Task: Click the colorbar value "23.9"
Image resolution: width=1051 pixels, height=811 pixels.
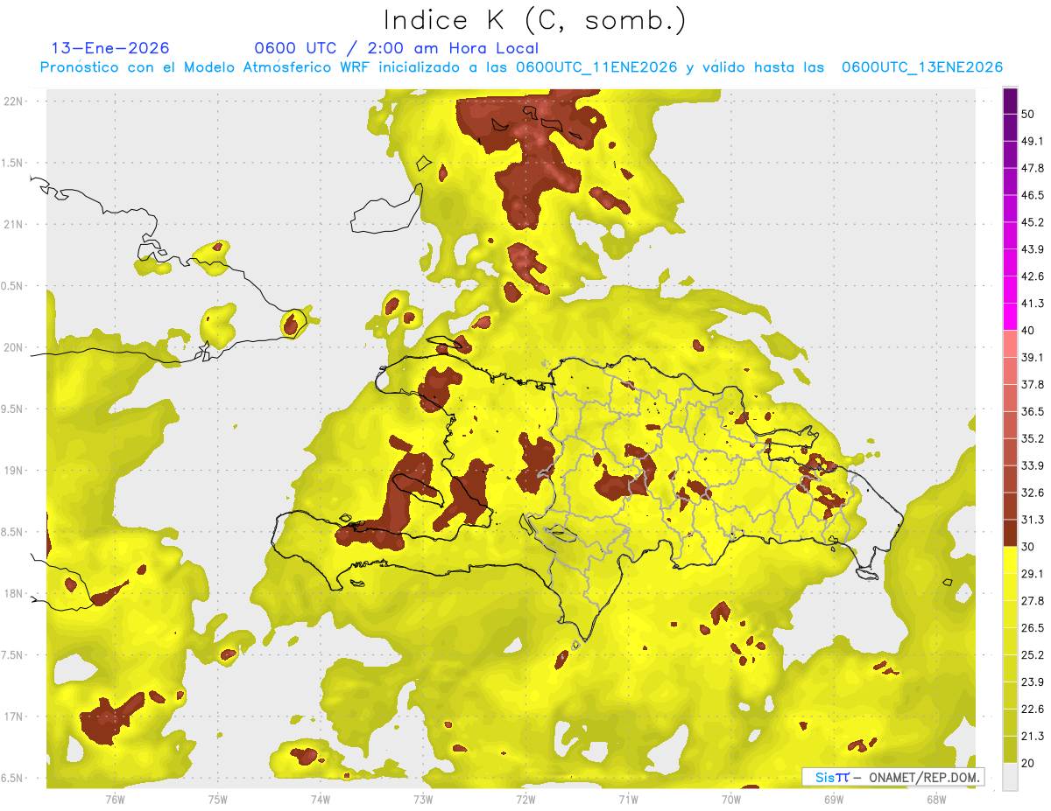Action: tap(1033, 682)
